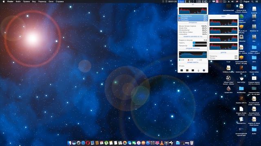The height and width of the screenshot is (146, 261).
Task: Click the menu bar recording timer 00:01:20
Action: tap(173, 2)
